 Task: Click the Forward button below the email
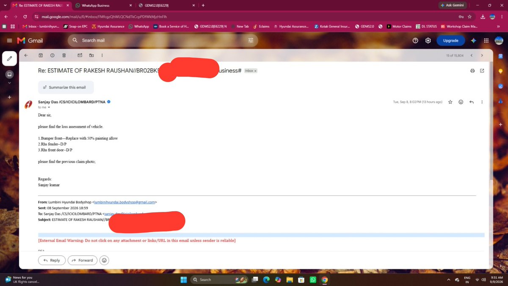pyautogui.click(x=82, y=260)
